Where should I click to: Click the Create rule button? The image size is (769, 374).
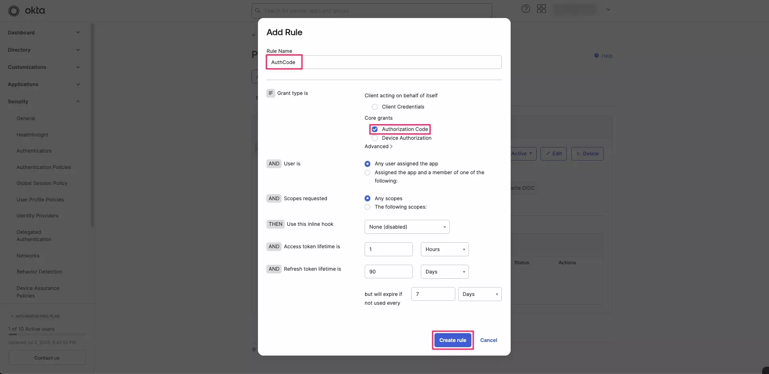tap(452, 340)
